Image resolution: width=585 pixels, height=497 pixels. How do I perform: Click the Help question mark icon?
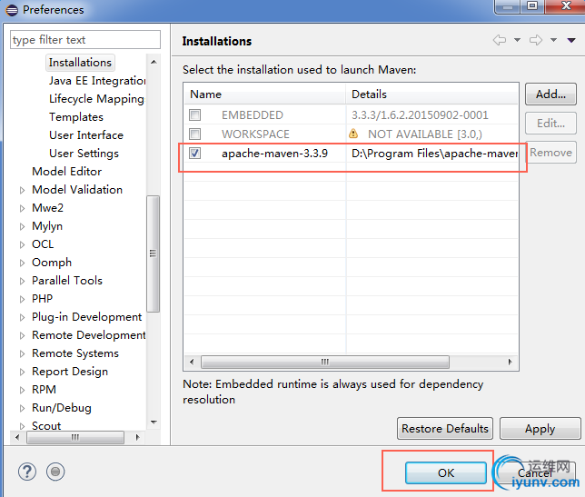tap(27, 472)
